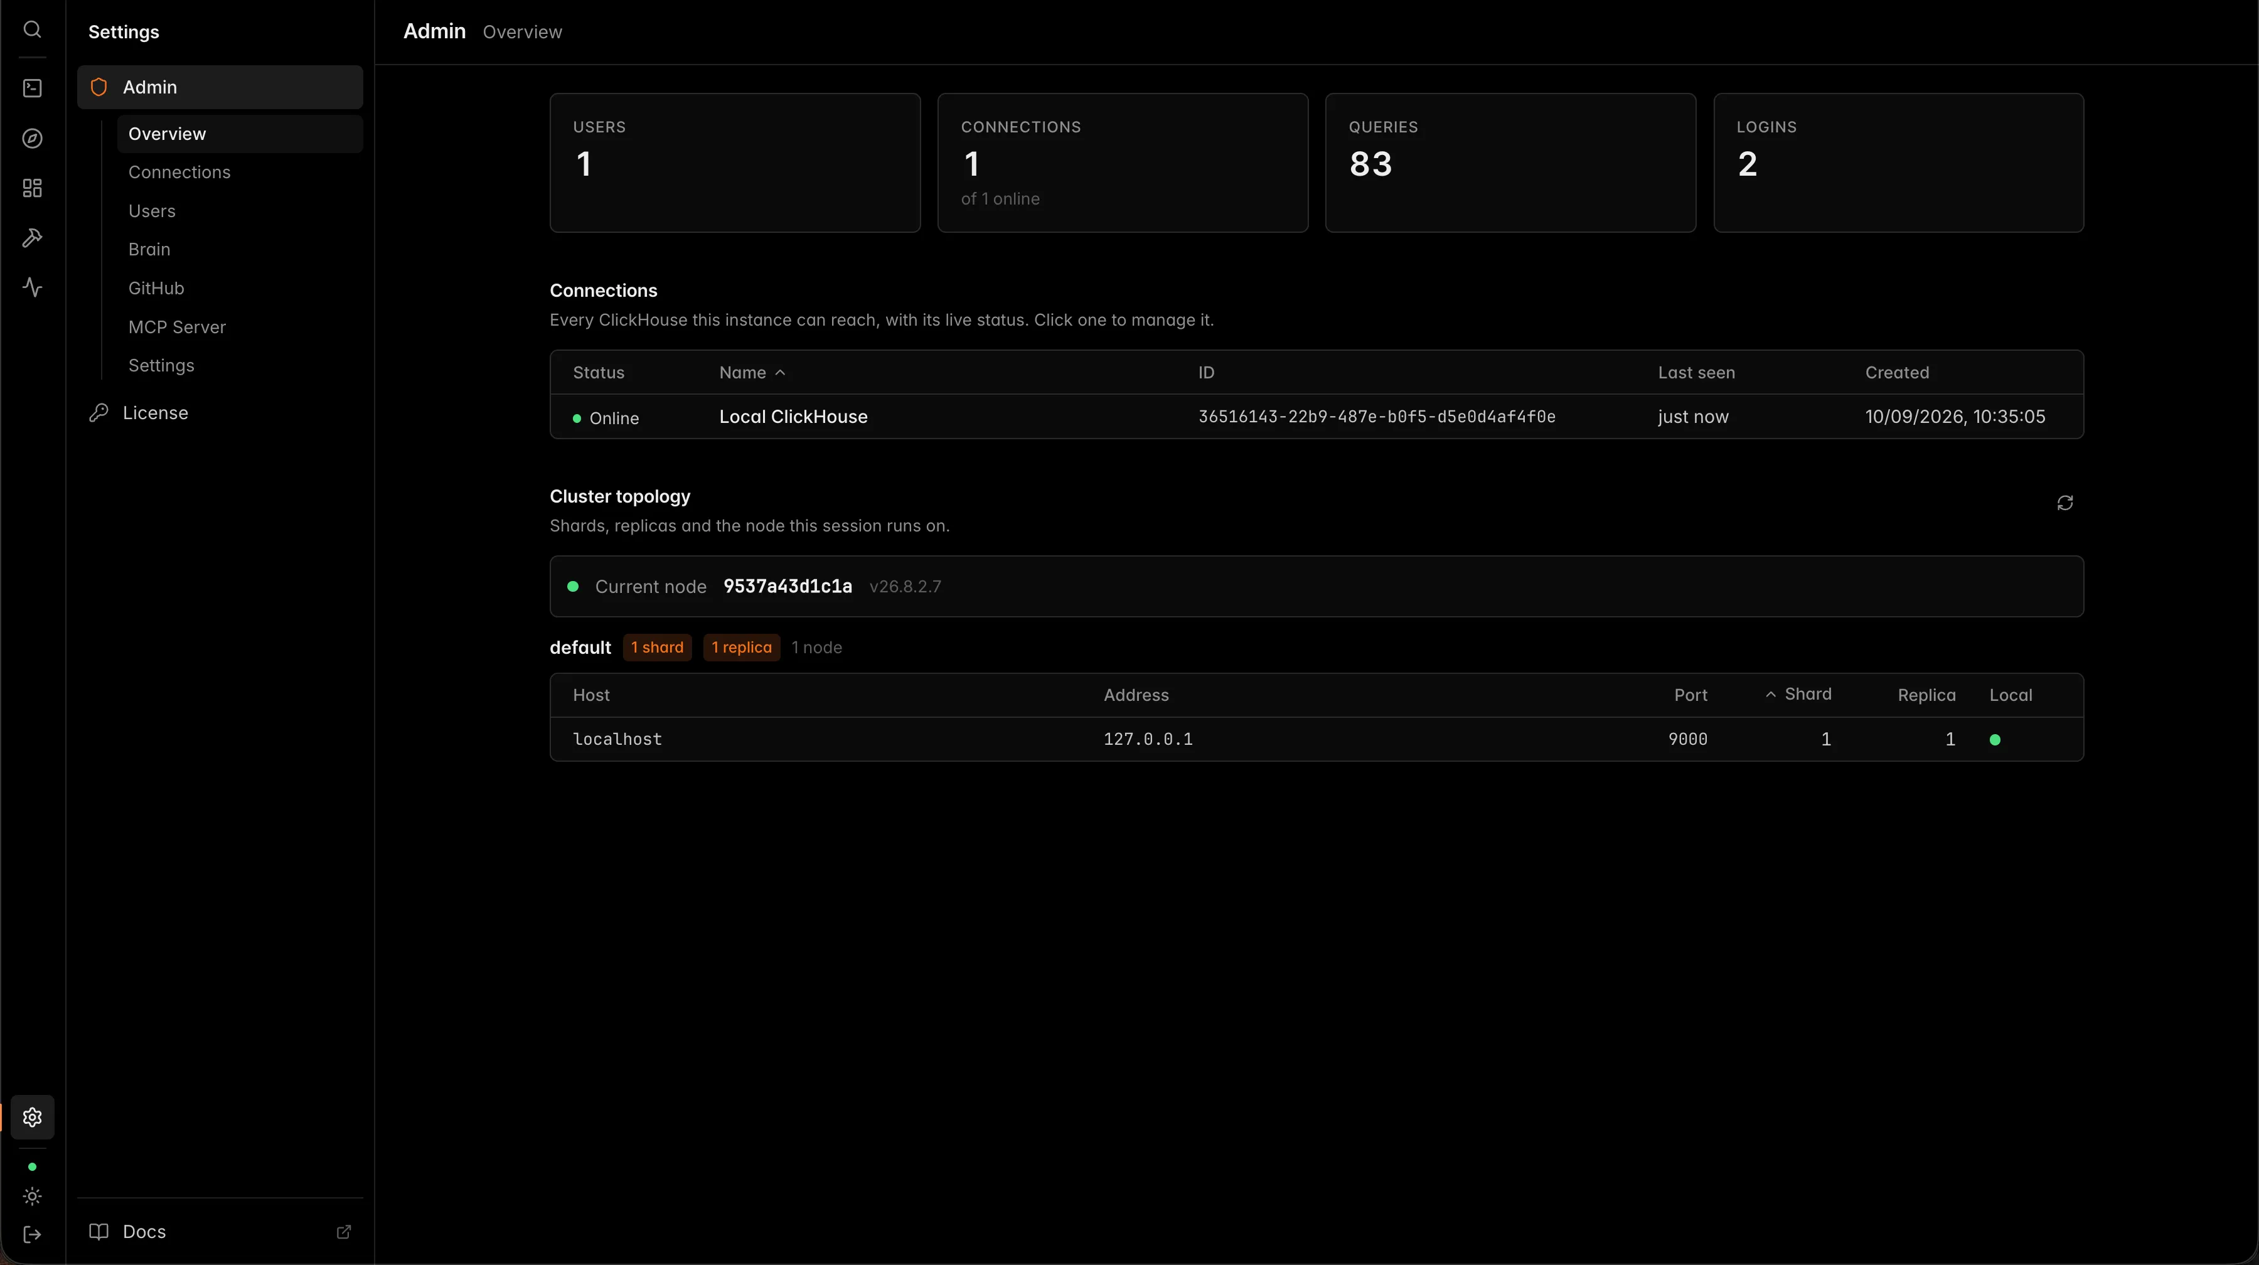The width and height of the screenshot is (2259, 1265).
Task: Click connection ID 36516143-22b9-487e-b0f5-d5e0d4af4f0e
Action: coord(1377,417)
